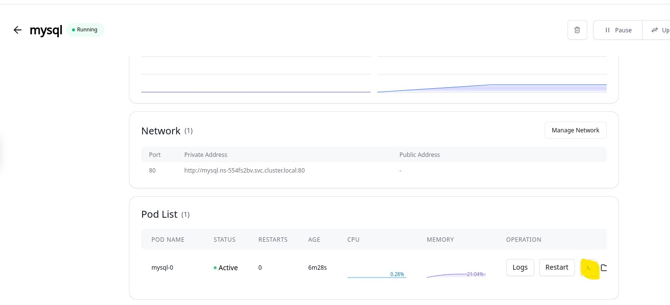Click the Update button at top right

[x=659, y=30]
